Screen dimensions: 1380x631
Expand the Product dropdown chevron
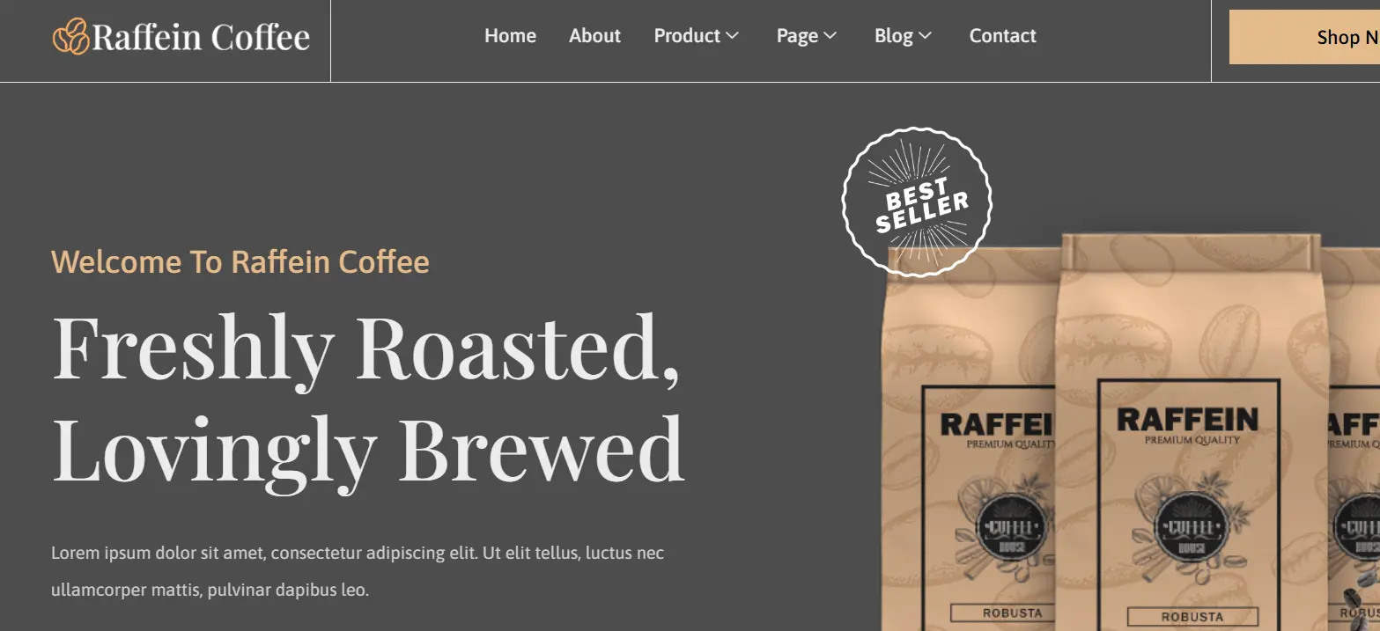pos(732,36)
